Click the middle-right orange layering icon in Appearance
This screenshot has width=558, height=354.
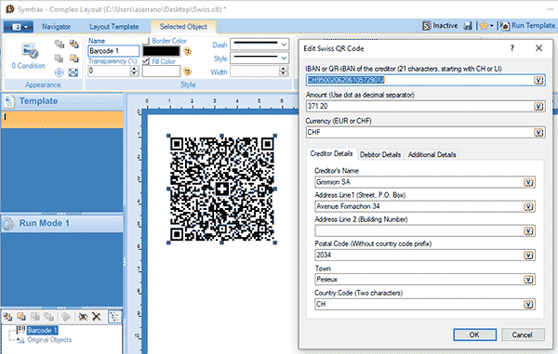tap(73, 59)
